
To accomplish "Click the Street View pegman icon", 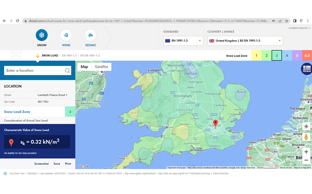I will click(x=306, y=137).
